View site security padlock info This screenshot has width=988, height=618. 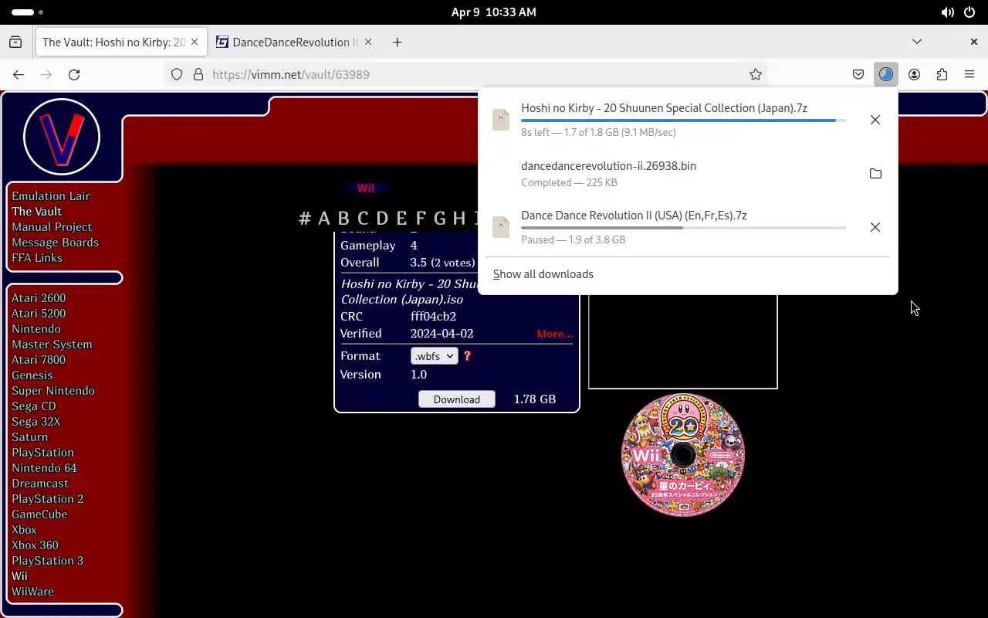coord(198,74)
